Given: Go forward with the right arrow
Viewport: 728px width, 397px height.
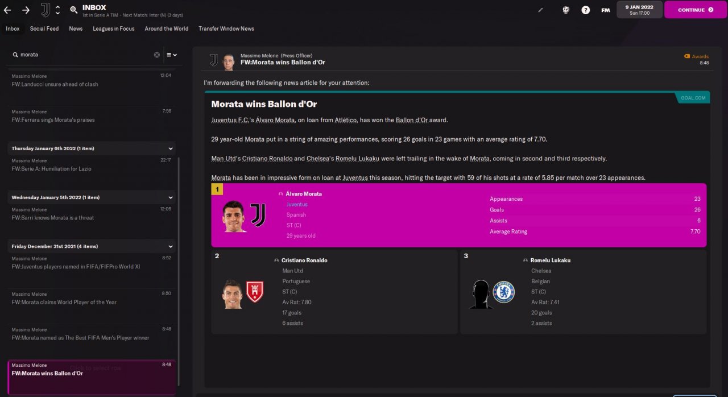Looking at the screenshot, I should 26,10.
